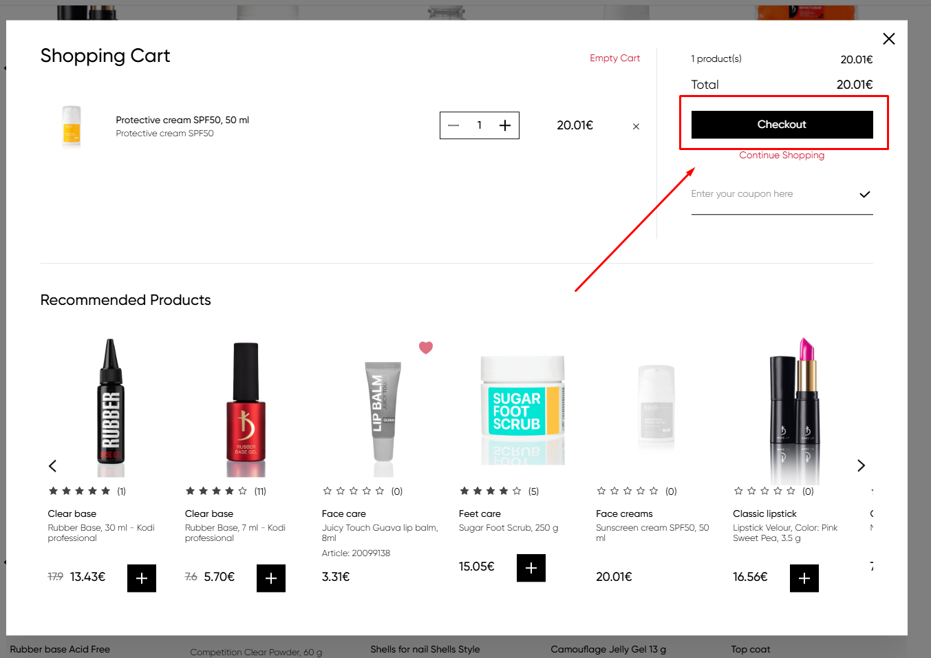Viewport: 931px width, 658px height.
Task: Apply coupon with the checkmark icon
Action: click(864, 195)
